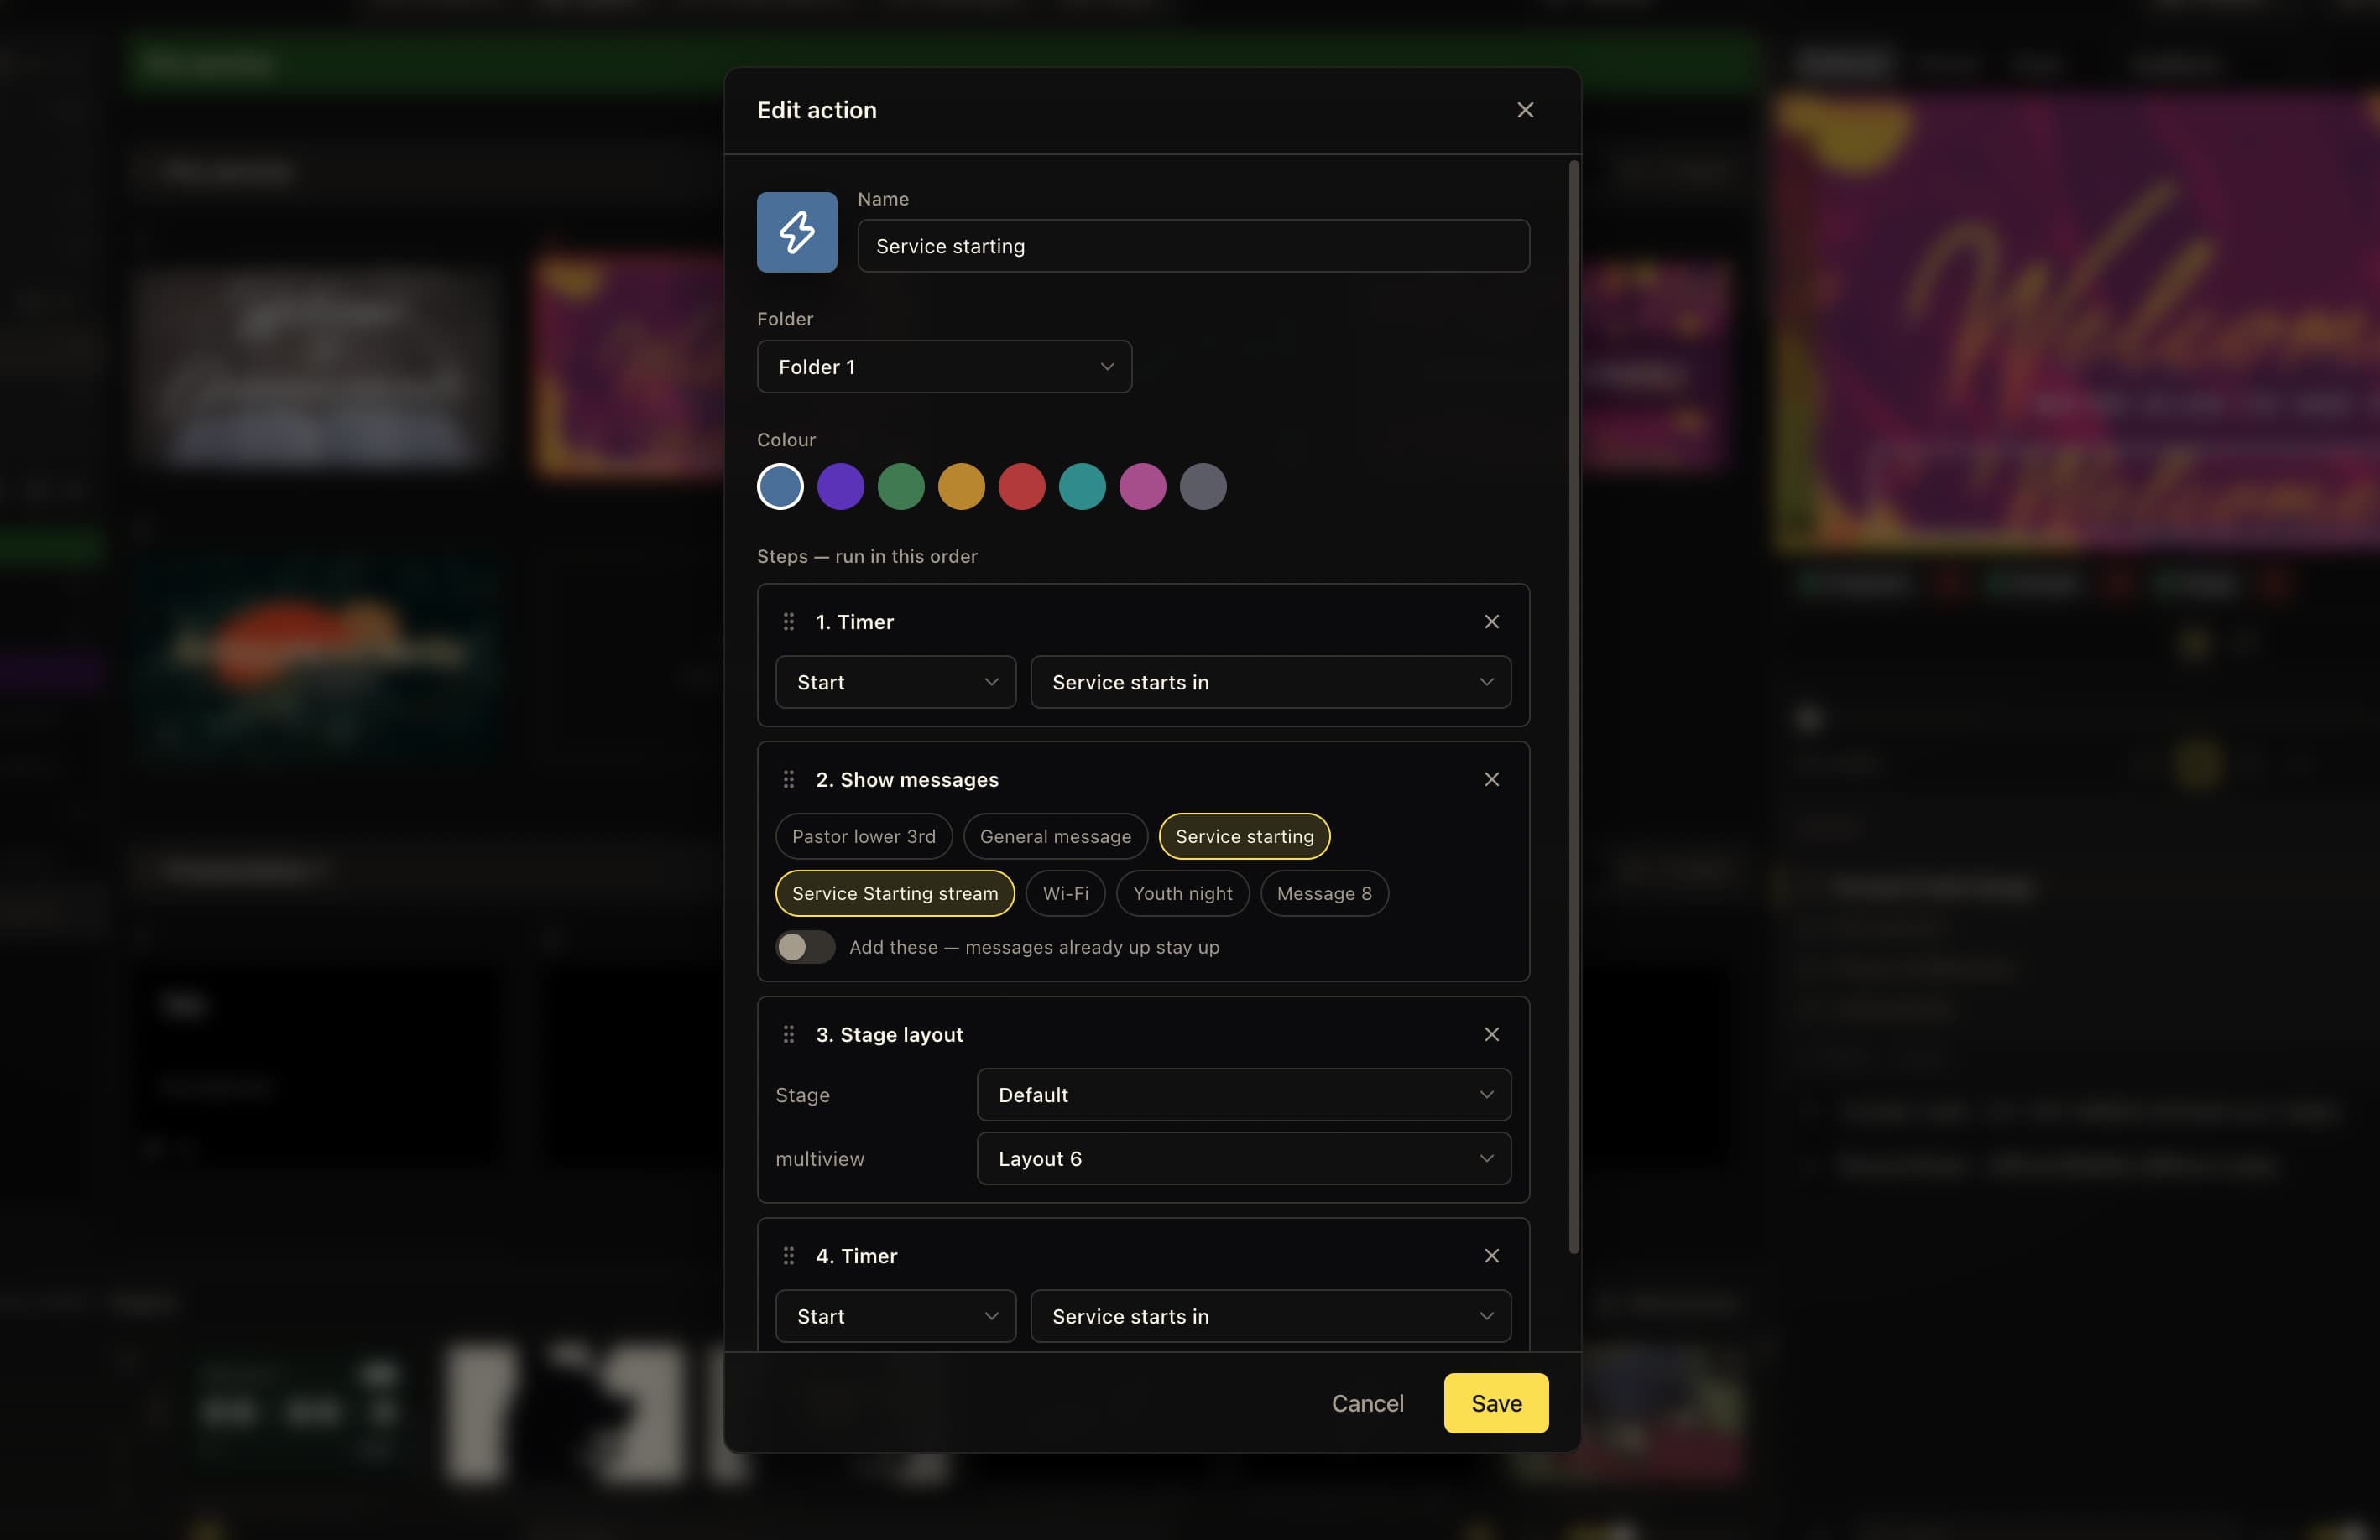Toggle the Message 8 chip
Image resolution: width=2380 pixels, height=1540 pixels.
(x=1324, y=892)
